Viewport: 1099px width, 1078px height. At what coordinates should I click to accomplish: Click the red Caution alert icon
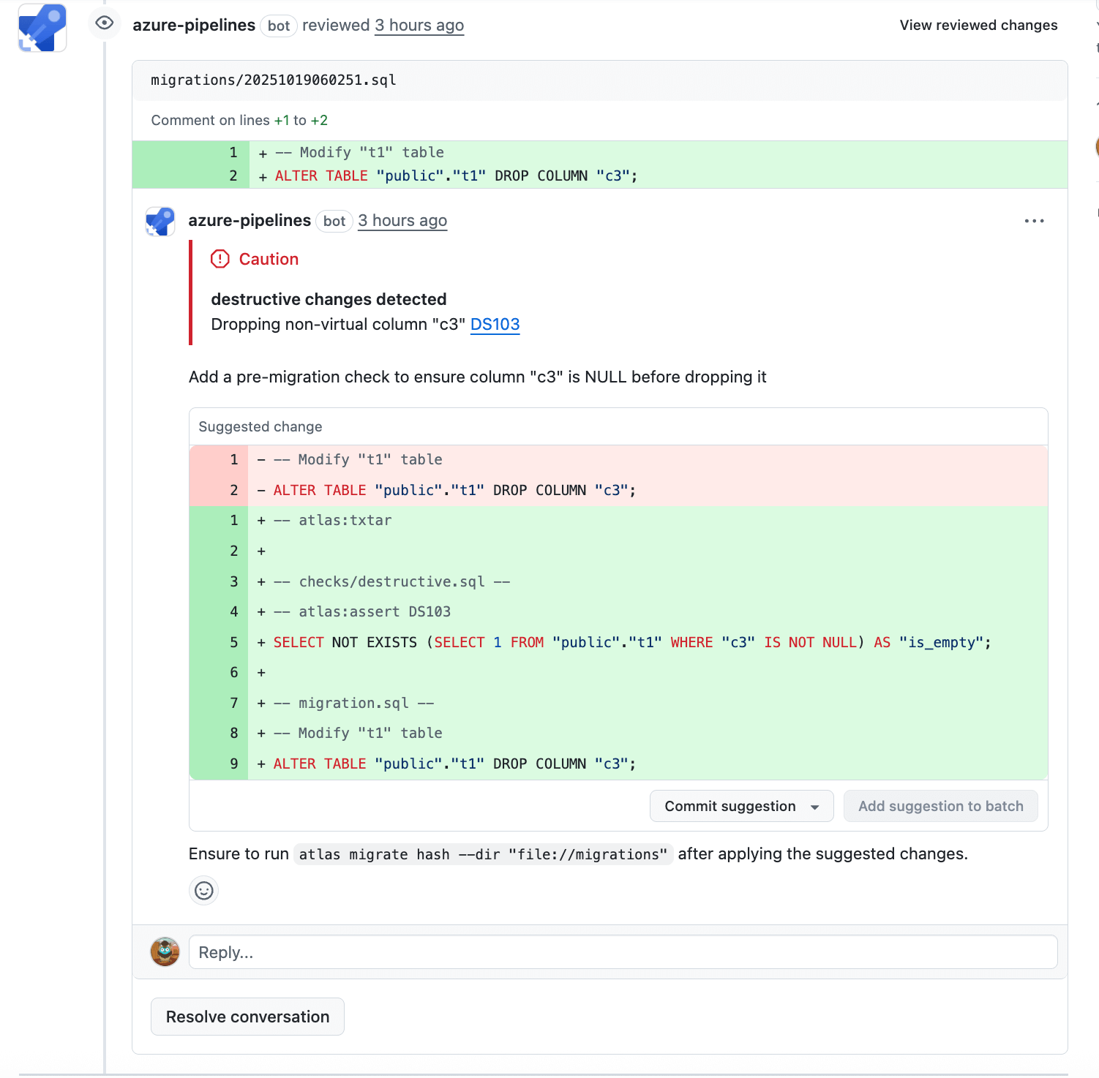(x=219, y=258)
